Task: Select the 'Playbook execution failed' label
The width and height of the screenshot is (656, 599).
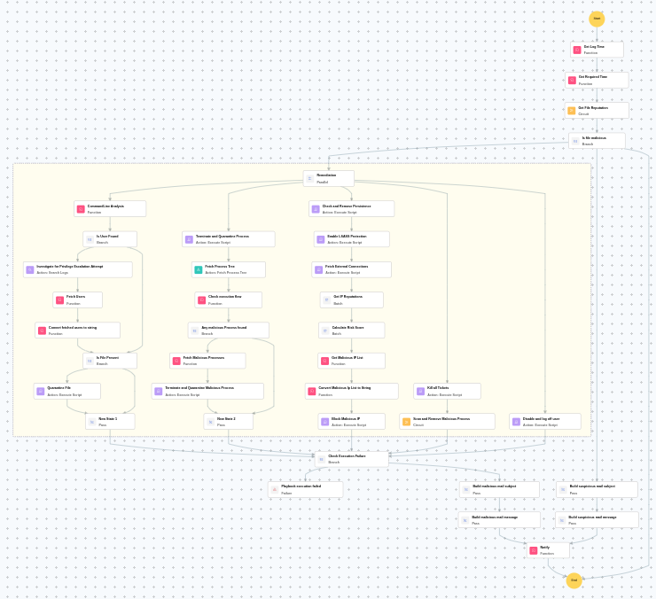Action: (301, 486)
